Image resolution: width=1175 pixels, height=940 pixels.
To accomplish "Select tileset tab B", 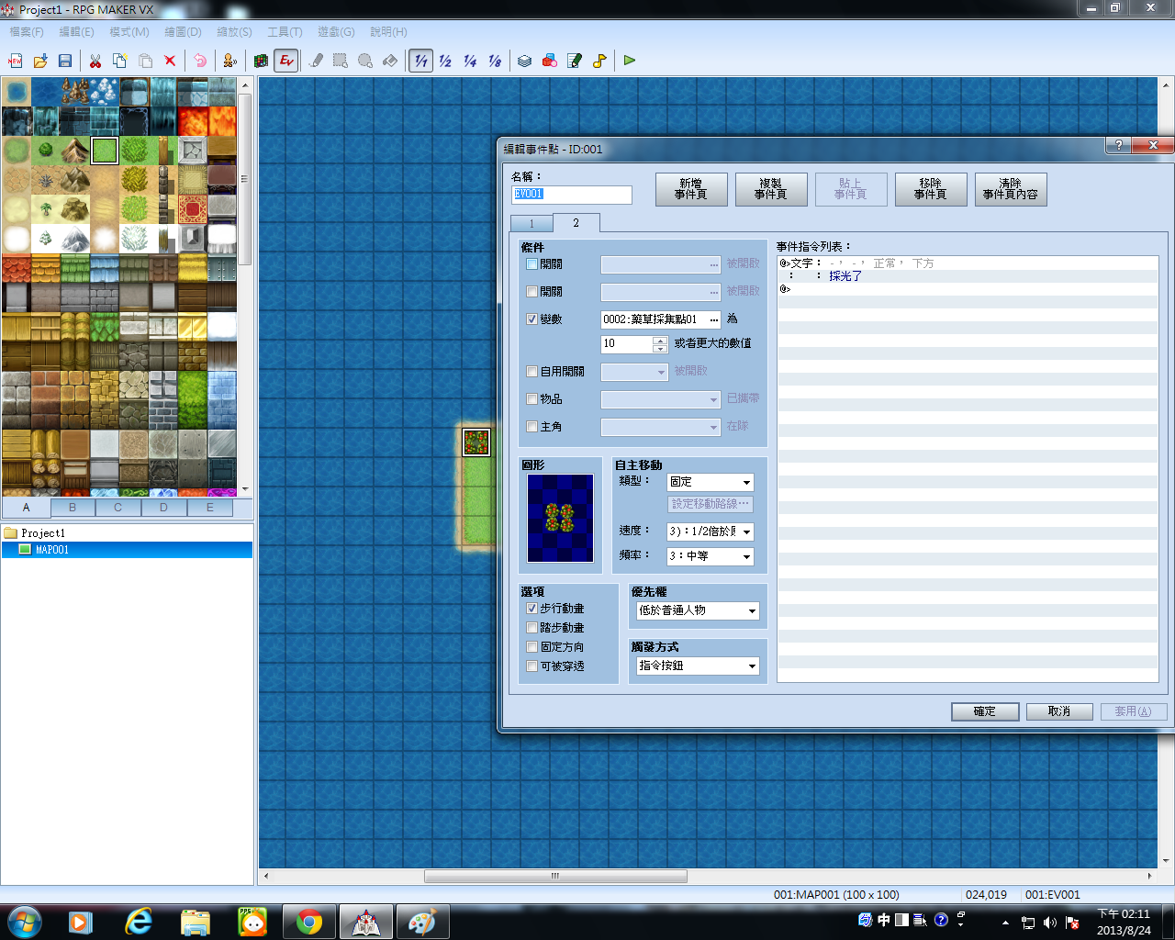I will point(73,507).
